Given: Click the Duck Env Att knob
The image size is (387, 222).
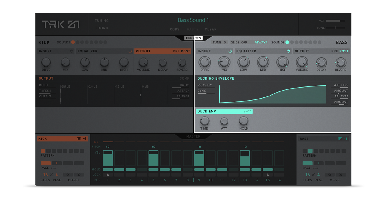Looking at the screenshot, I should click(x=224, y=121).
